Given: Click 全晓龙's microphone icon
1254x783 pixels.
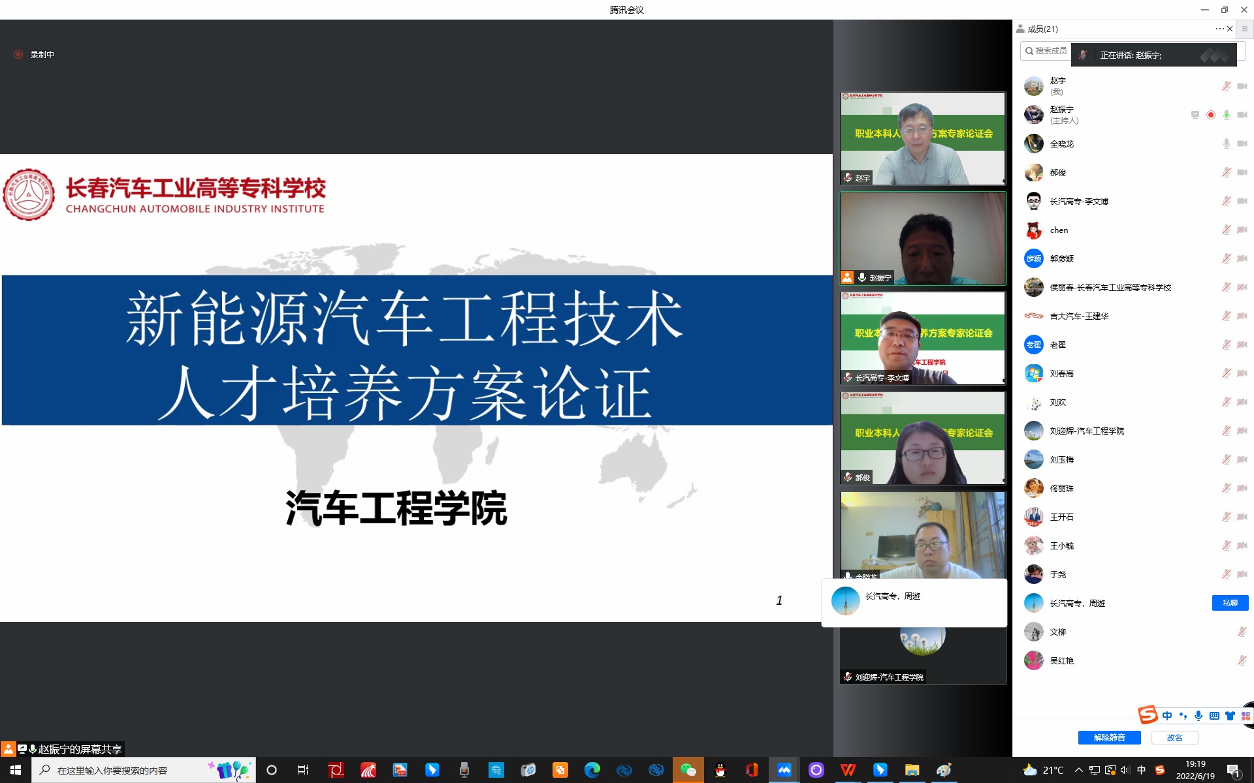Looking at the screenshot, I should pyautogui.click(x=1226, y=144).
